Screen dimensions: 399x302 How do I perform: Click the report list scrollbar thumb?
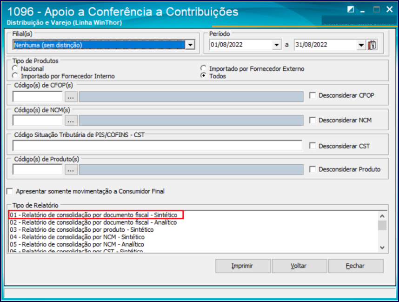[x=382, y=225]
